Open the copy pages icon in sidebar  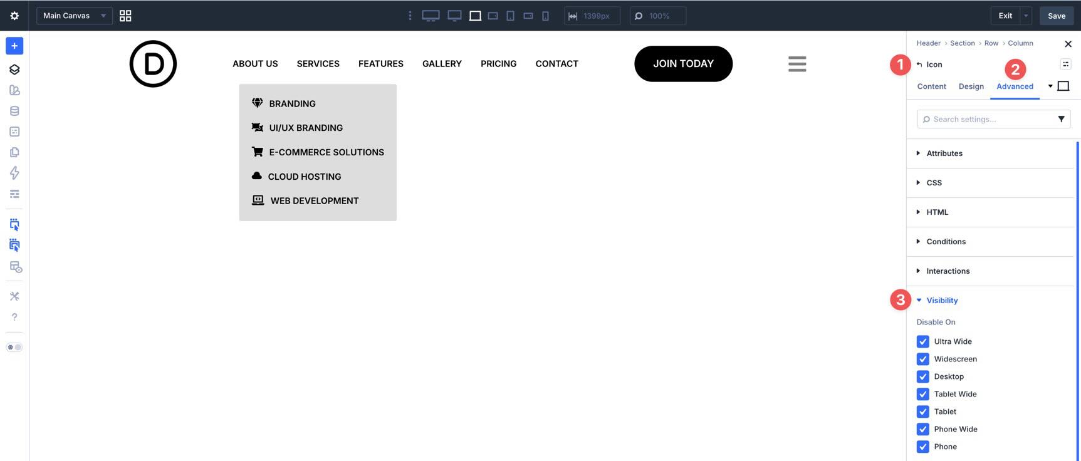14,152
